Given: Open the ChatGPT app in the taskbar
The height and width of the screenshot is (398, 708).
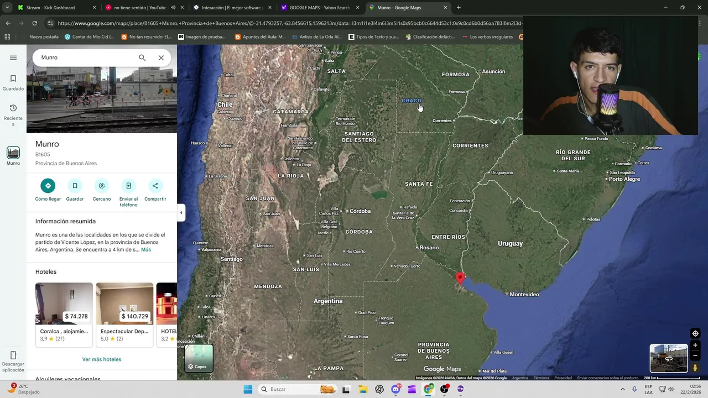Looking at the screenshot, I should 379,389.
